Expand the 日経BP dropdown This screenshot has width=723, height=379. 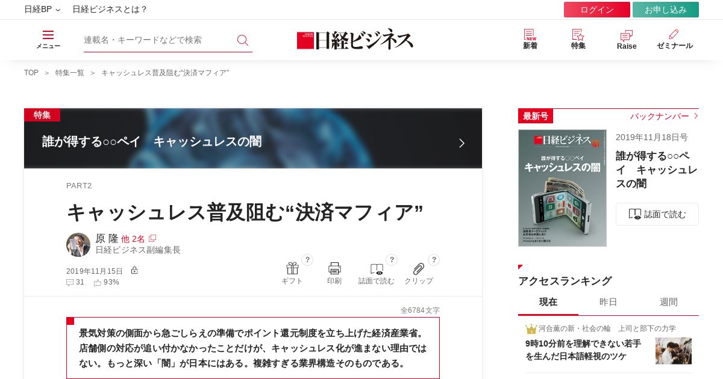tap(42, 10)
